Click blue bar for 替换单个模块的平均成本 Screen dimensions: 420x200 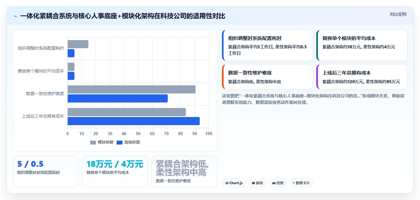tap(71, 76)
